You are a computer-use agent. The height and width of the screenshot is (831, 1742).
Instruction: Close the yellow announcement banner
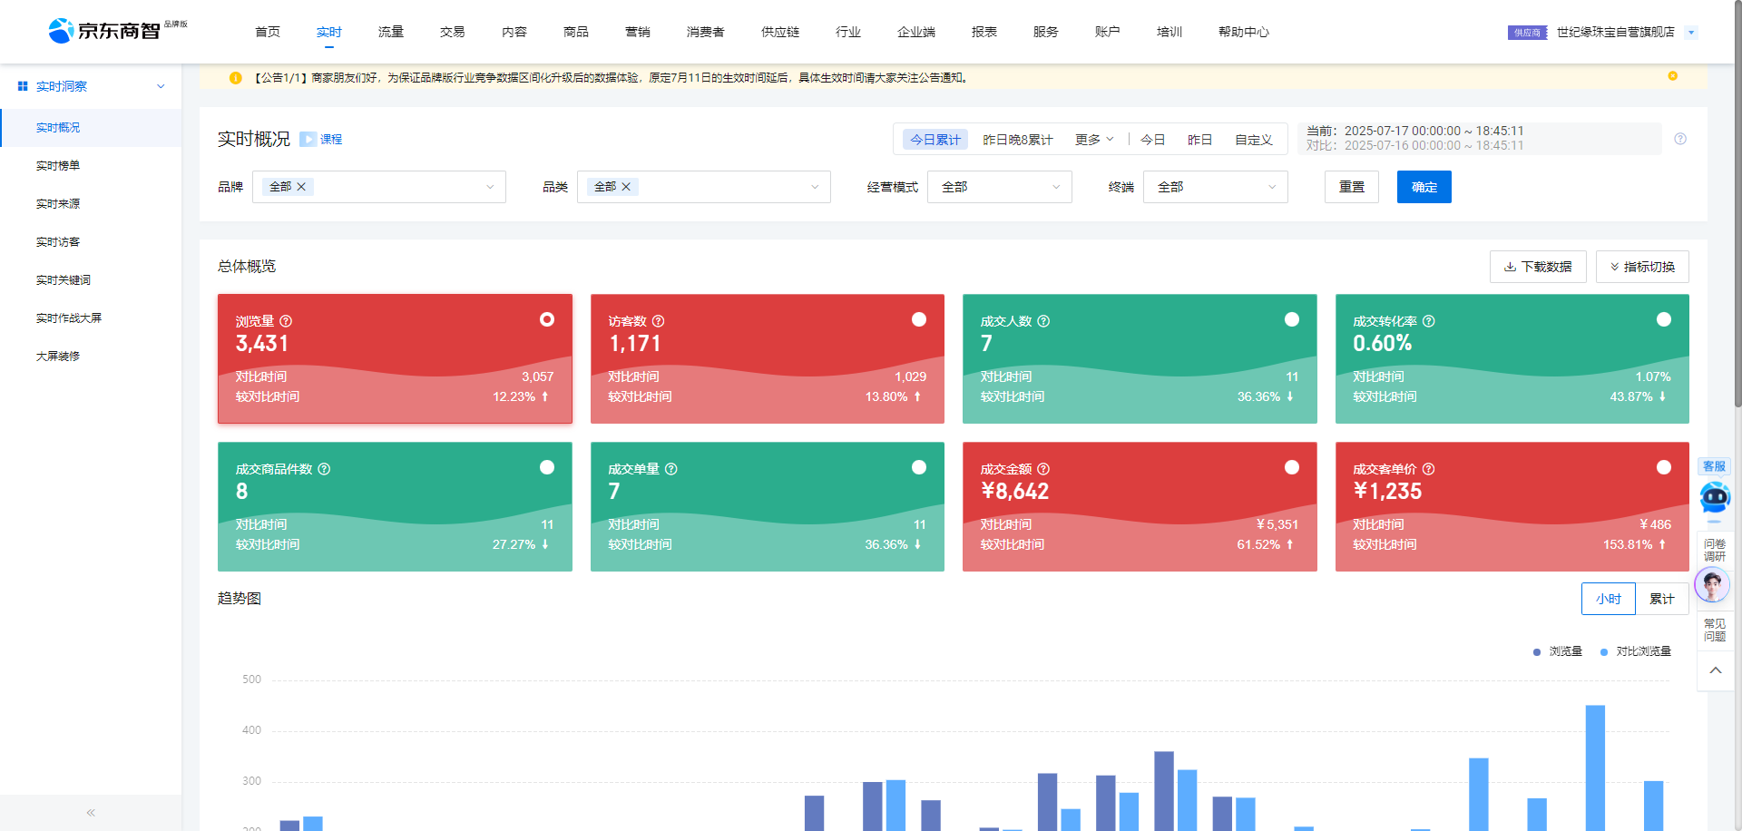[1672, 76]
